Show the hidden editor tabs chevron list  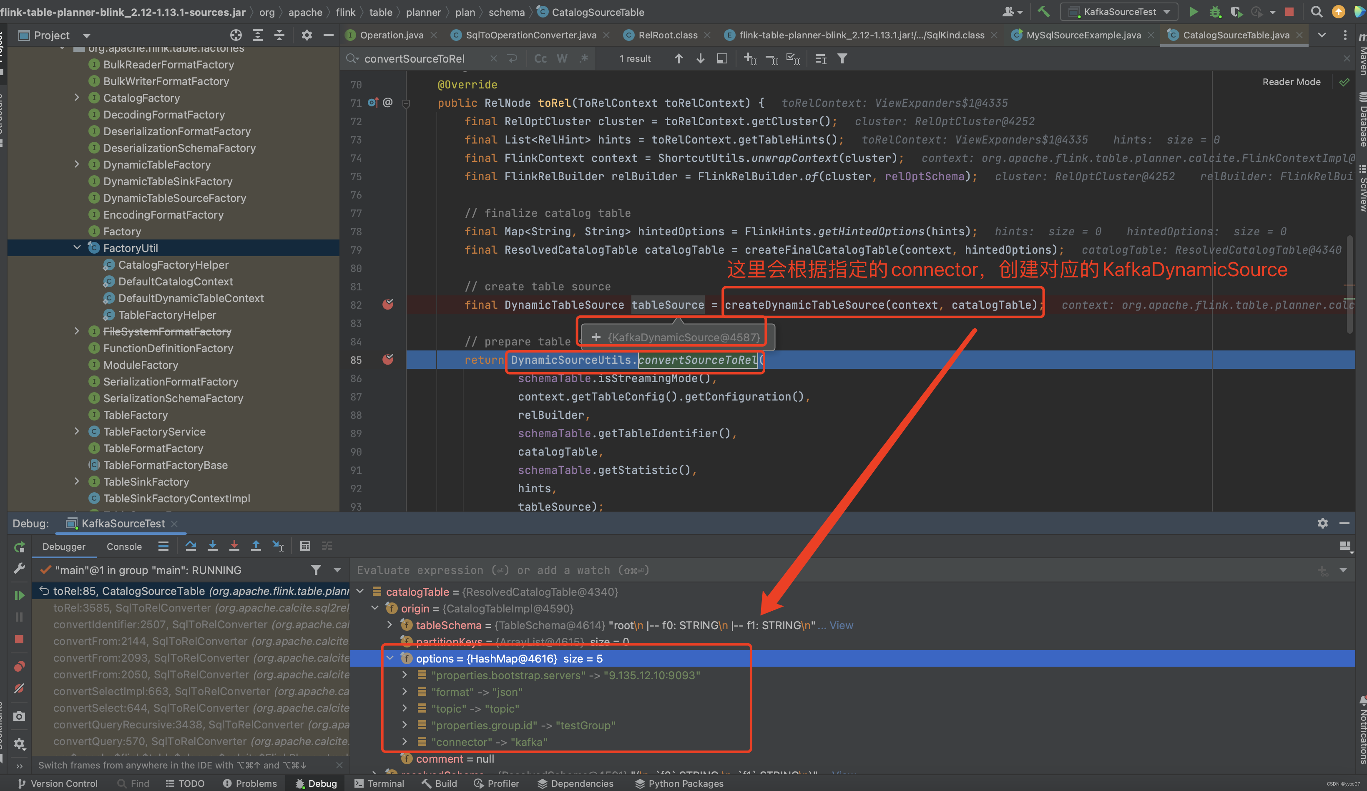(1322, 35)
